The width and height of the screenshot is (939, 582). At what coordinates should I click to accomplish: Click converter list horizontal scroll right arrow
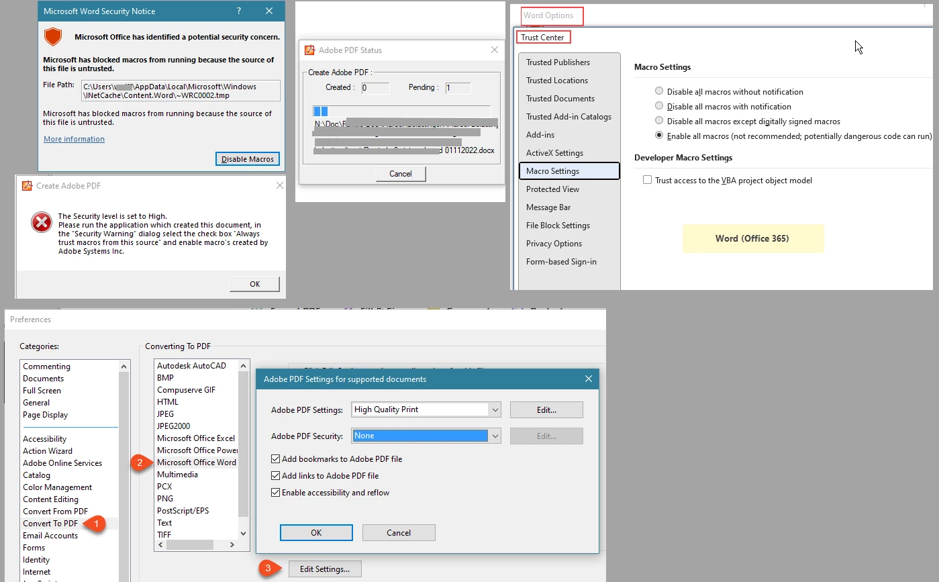pyautogui.click(x=233, y=545)
